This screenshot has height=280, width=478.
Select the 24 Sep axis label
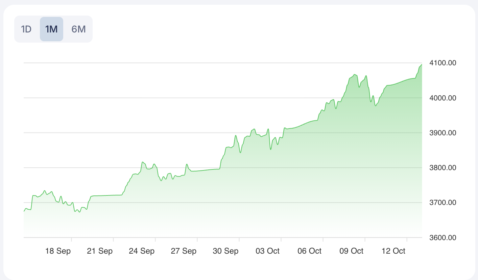point(142,251)
